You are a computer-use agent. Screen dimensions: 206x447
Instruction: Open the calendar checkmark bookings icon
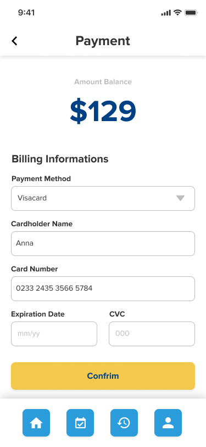[x=80, y=423]
